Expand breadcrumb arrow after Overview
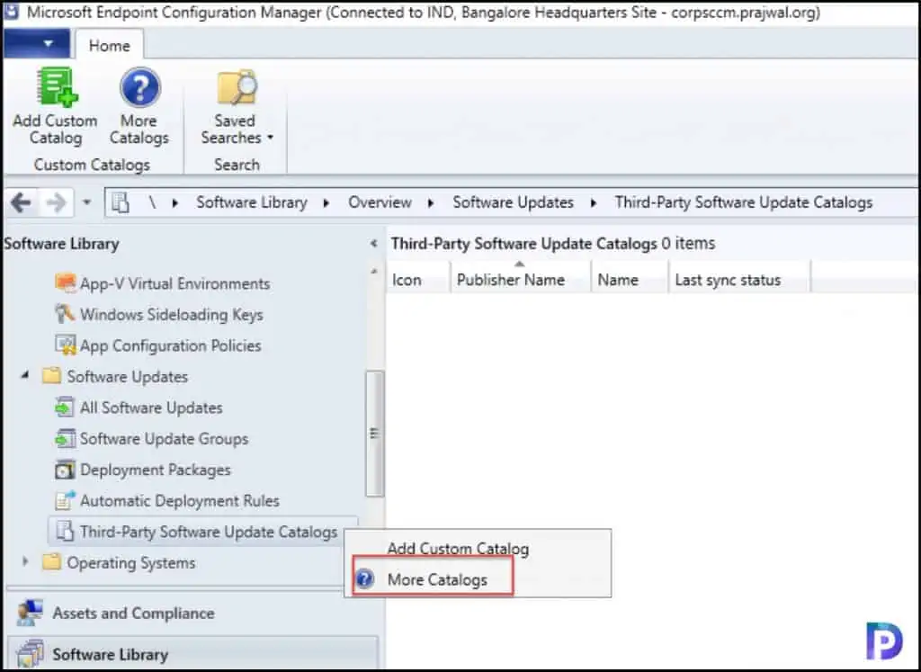 click(431, 202)
